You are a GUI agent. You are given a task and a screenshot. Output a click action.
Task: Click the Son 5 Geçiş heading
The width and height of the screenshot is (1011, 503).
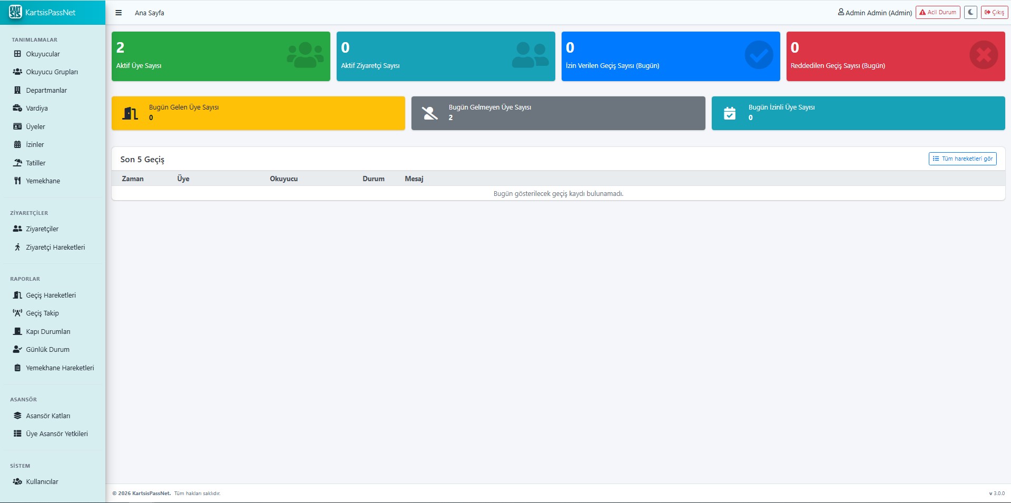[142, 159]
